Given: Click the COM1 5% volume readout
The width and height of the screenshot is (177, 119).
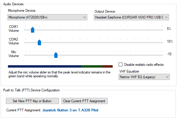Looking at the screenshot, I should 169,29.
